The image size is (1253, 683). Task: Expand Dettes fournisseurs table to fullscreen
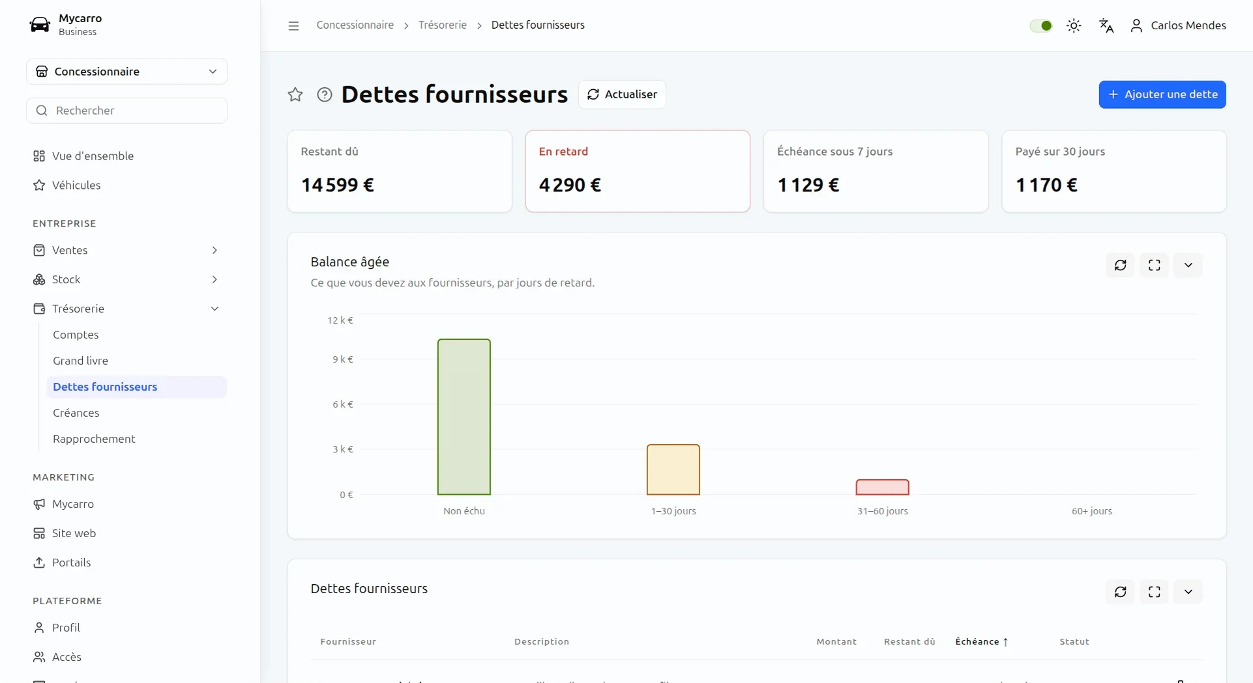tap(1155, 592)
